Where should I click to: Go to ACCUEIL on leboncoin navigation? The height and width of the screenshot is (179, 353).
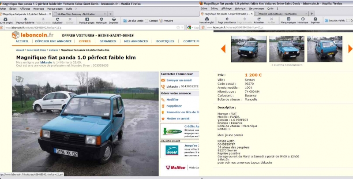pyautogui.click(x=22, y=41)
